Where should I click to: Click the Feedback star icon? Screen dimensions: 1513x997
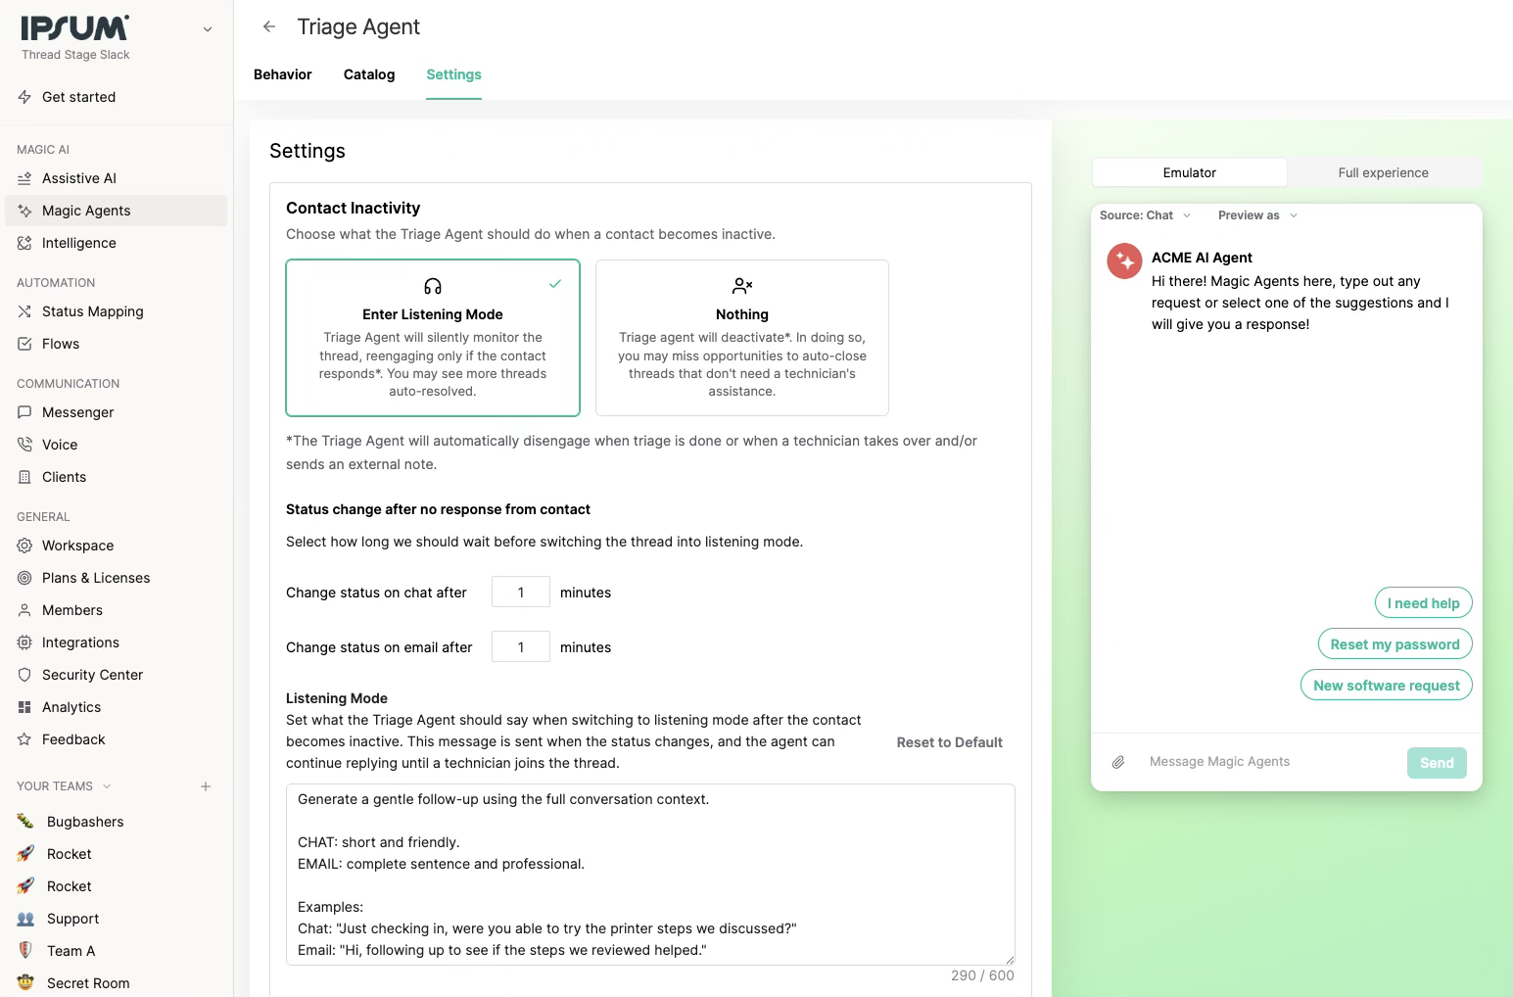(24, 739)
